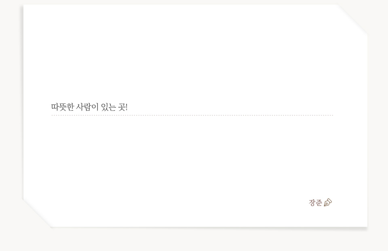Click the word 곳 in the message
The image size is (388, 251).
pyautogui.click(x=121, y=107)
